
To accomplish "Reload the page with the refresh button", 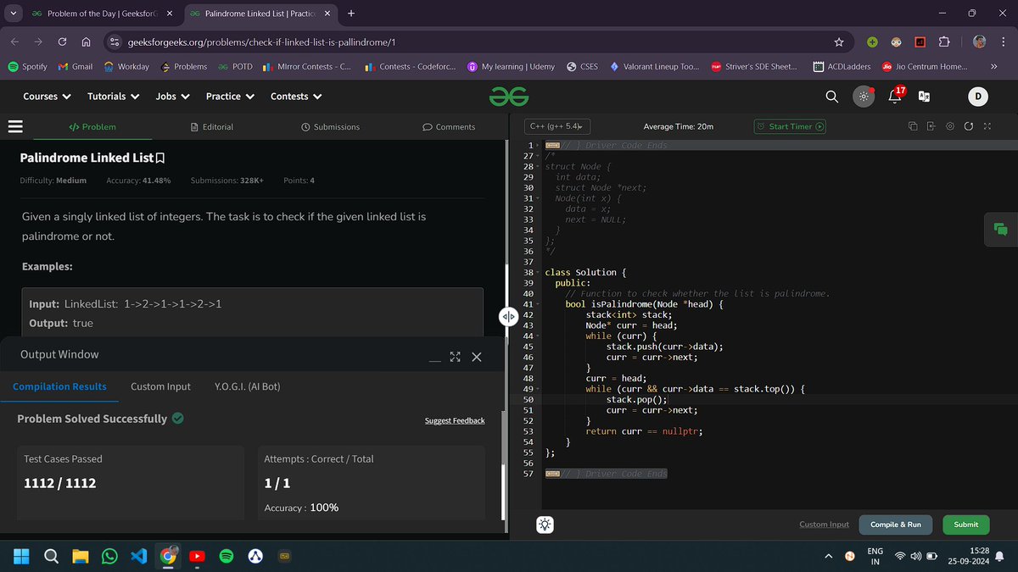I will pyautogui.click(x=63, y=42).
